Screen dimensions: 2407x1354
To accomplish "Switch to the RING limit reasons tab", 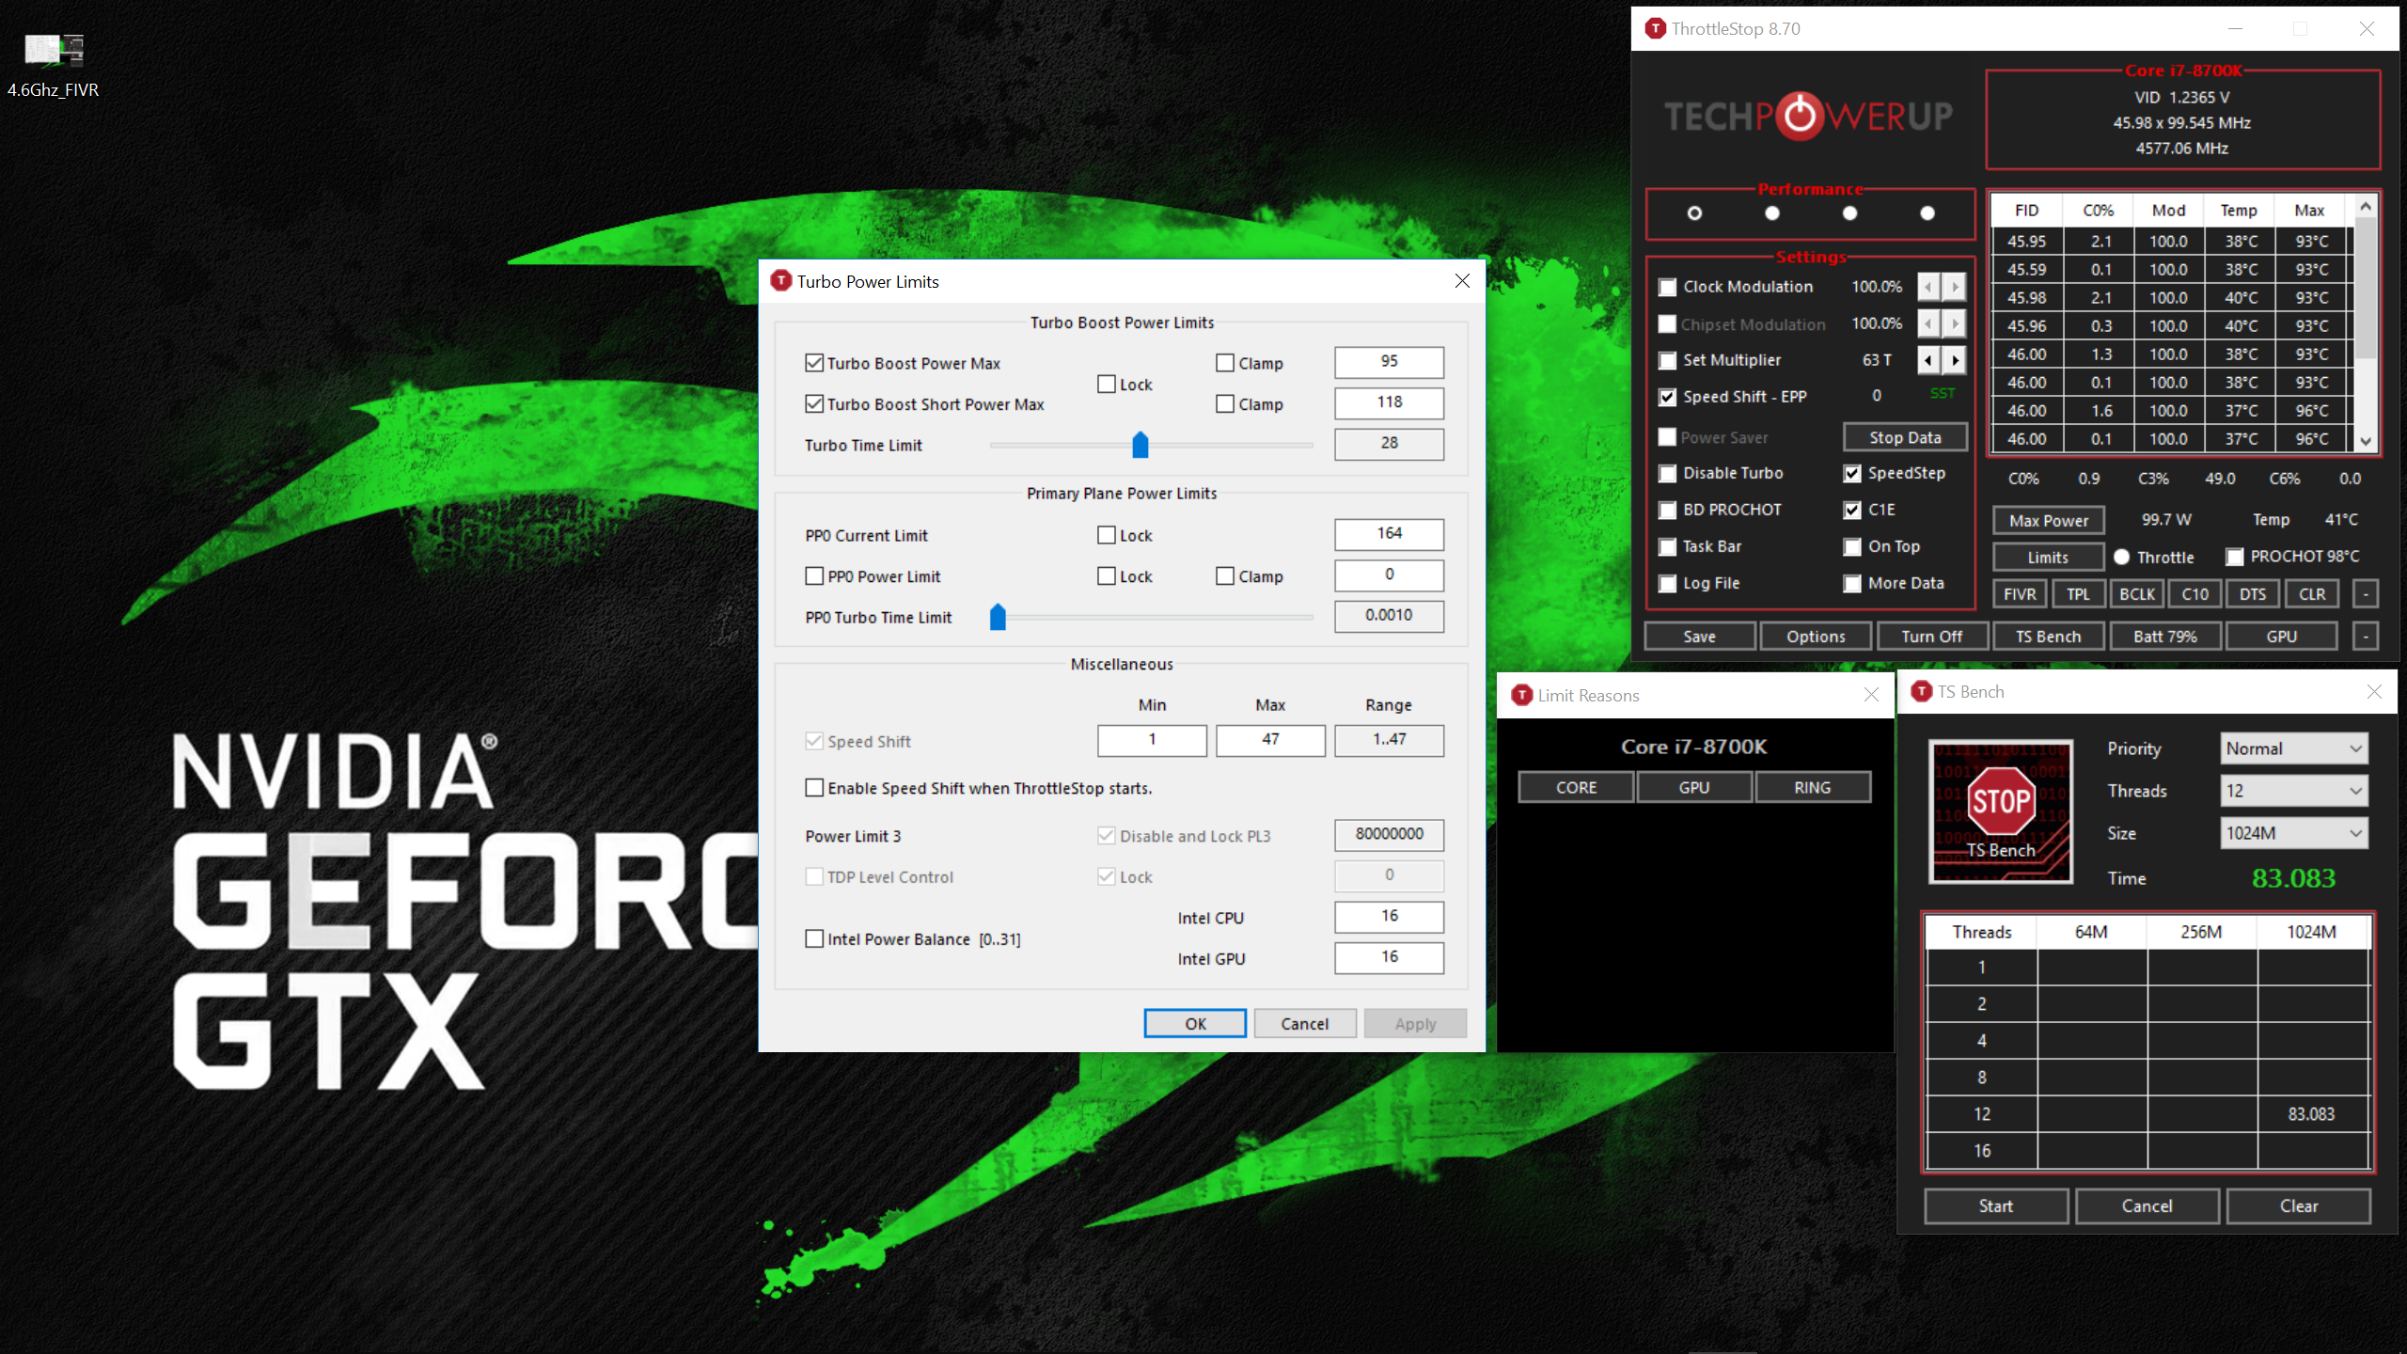I will (x=1812, y=787).
